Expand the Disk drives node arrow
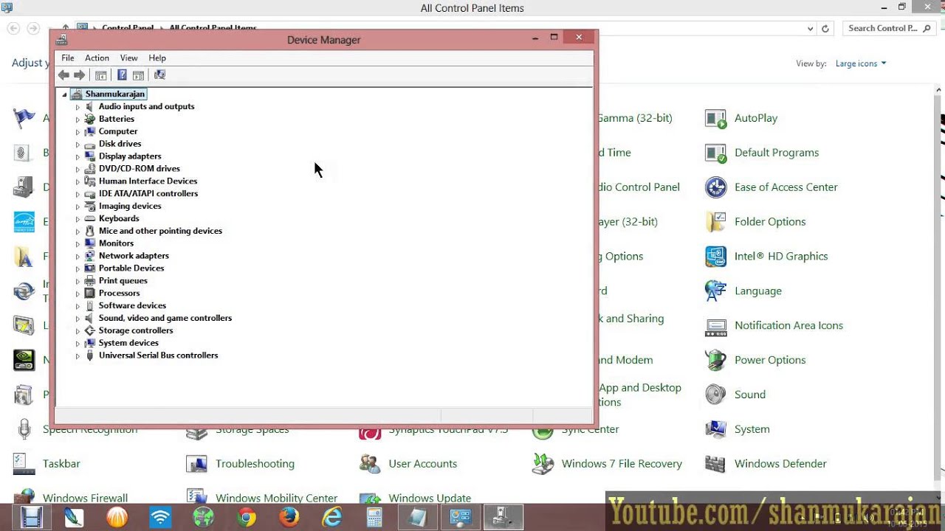The image size is (945, 531). pyautogui.click(x=78, y=145)
